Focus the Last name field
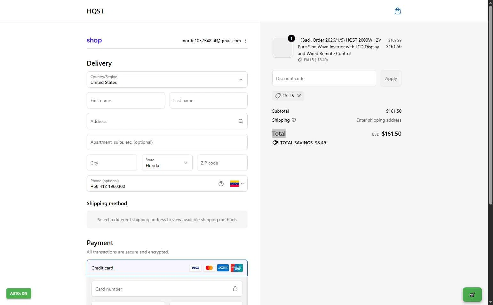 coord(209,100)
